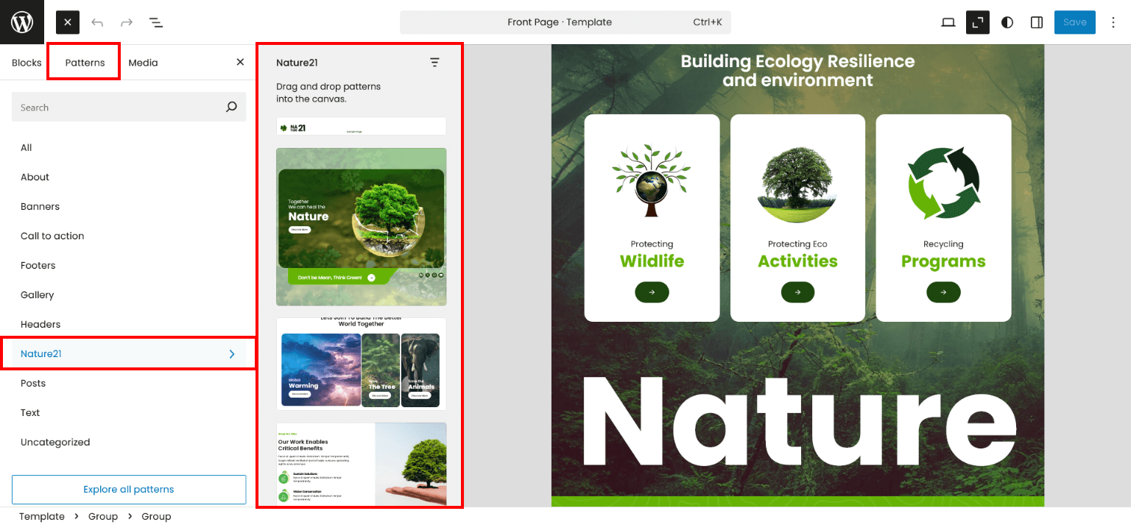This screenshot has height=525, width=1131.
Task: Click the Redo arrow icon
Action: pyautogui.click(x=127, y=22)
